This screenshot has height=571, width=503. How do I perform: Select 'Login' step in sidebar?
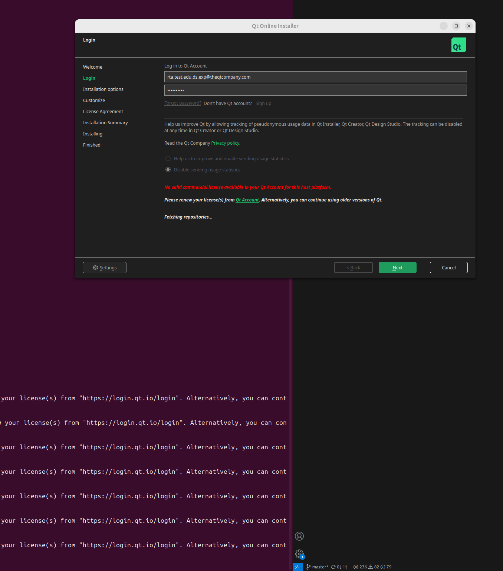click(x=89, y=78)
